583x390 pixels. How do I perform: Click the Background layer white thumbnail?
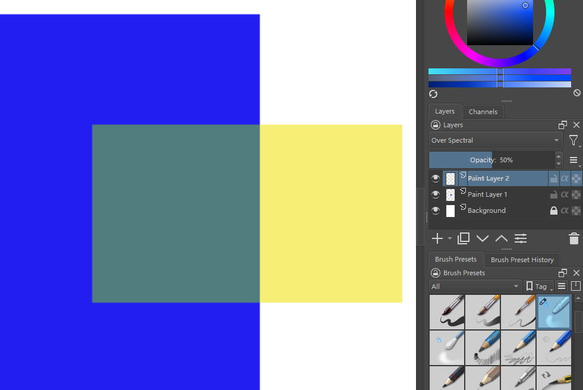click(450, 211)
